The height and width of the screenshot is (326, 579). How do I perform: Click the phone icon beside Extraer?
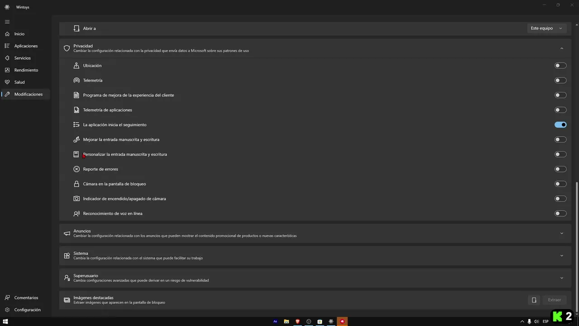pos(534,300)
